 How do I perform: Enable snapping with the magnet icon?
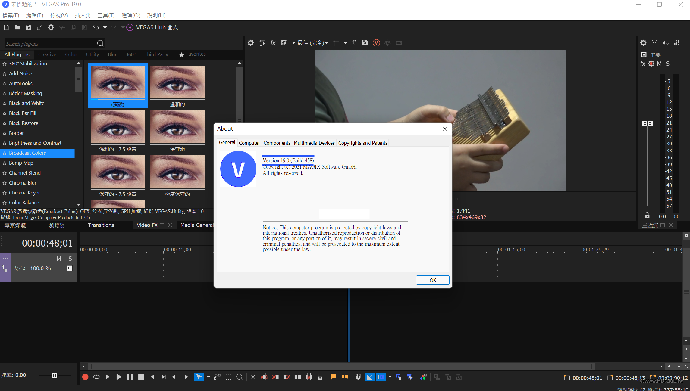click(x=358, y=377)
